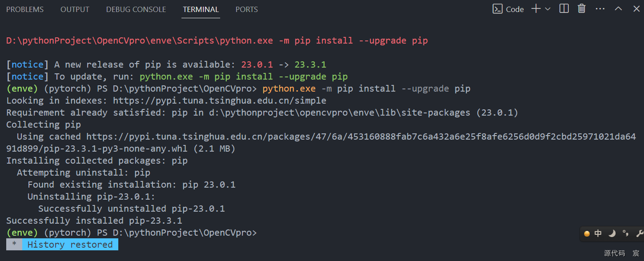Toggle the IME moon half-width icon
The width and height of the screenshot is (644, 261).
612,233
